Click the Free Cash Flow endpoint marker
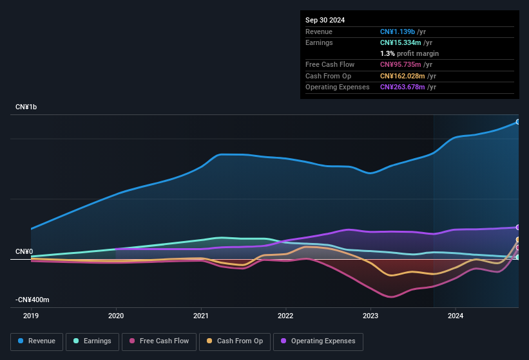The height and width of the screenshot is (360, 529). [x=518, y=248]
